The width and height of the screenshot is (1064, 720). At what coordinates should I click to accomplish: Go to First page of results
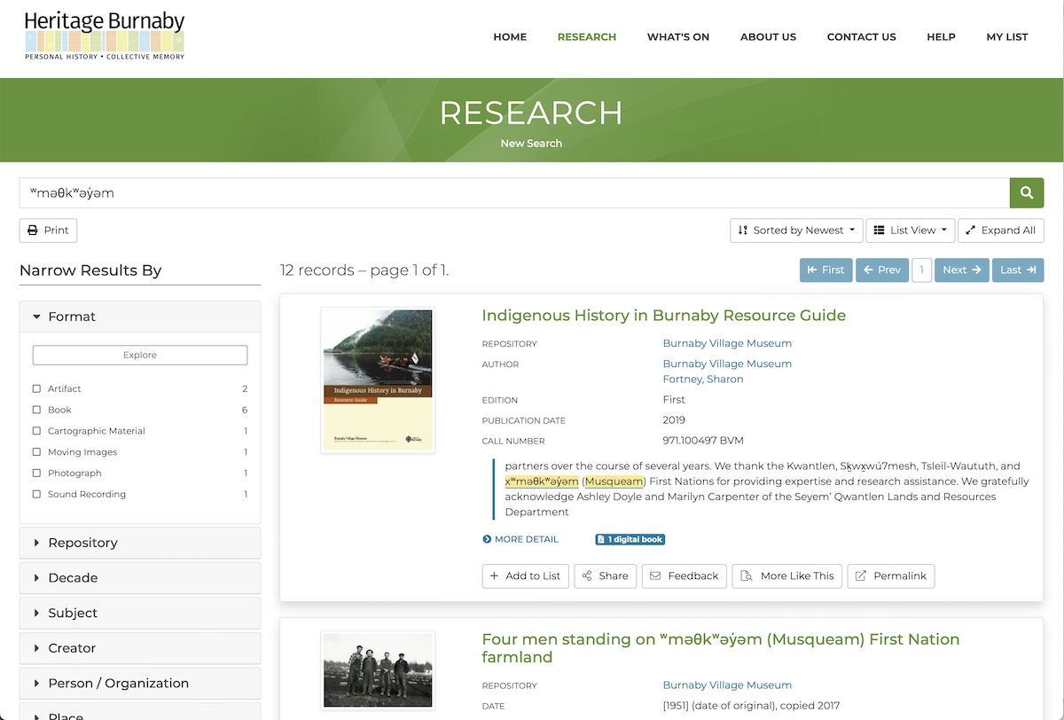[825, 270]
